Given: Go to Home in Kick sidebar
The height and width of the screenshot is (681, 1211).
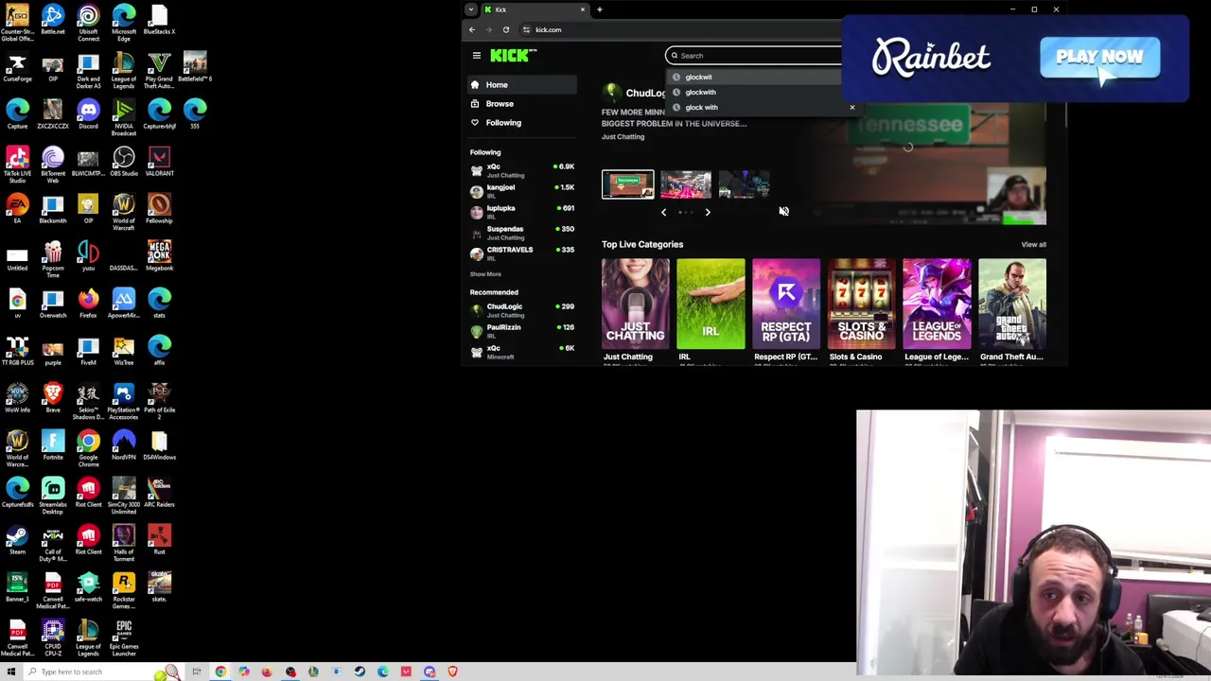Looking at the screenshot, I should coord(522,85).
